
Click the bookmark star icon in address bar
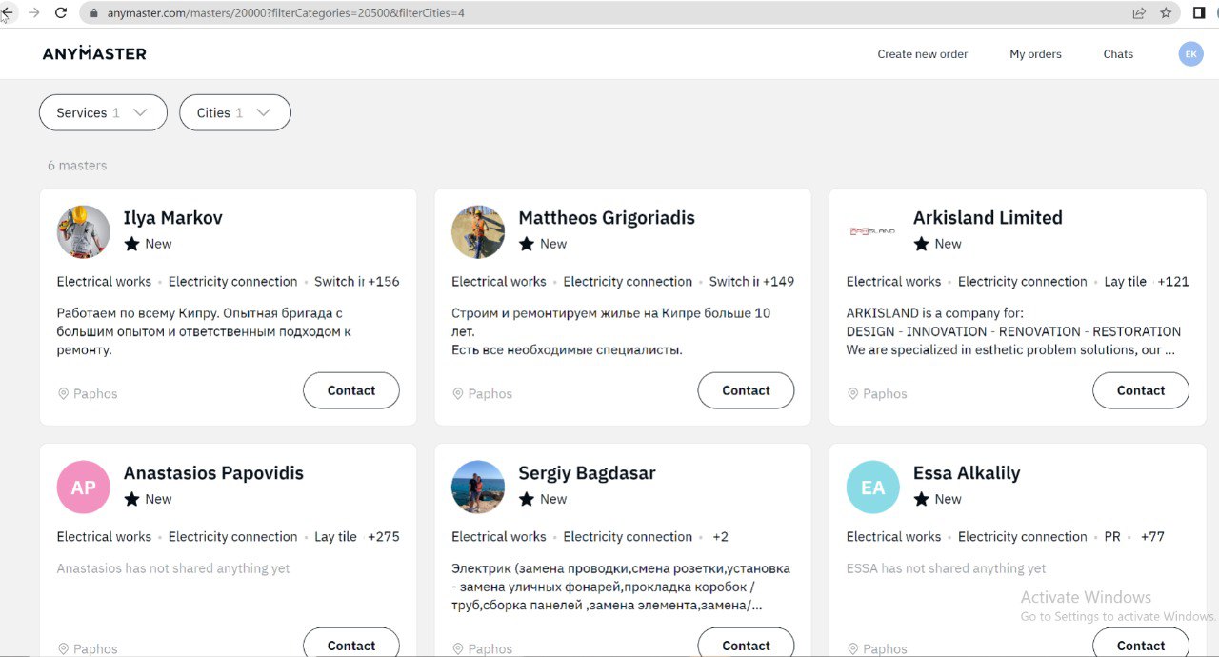point(1166,13)
